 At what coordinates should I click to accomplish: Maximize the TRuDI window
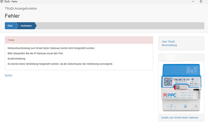(201, 2)
